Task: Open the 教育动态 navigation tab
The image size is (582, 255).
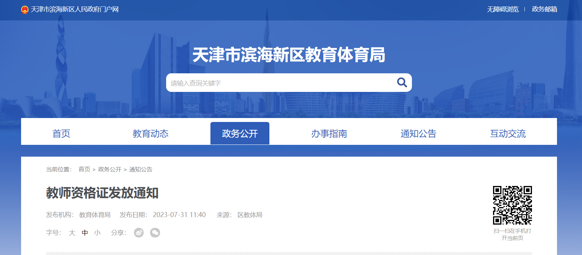Action: coord(150,133)
